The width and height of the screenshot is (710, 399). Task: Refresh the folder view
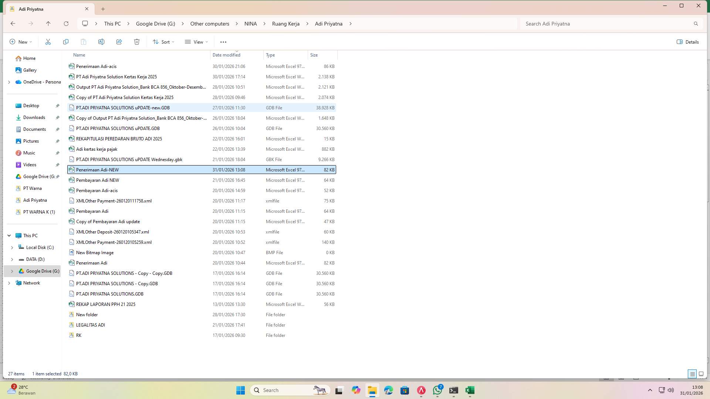tap(66, 23)
